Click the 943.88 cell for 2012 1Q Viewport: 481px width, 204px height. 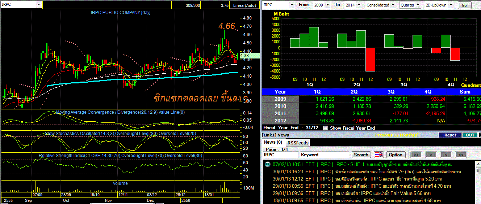[x=318, y=121]
